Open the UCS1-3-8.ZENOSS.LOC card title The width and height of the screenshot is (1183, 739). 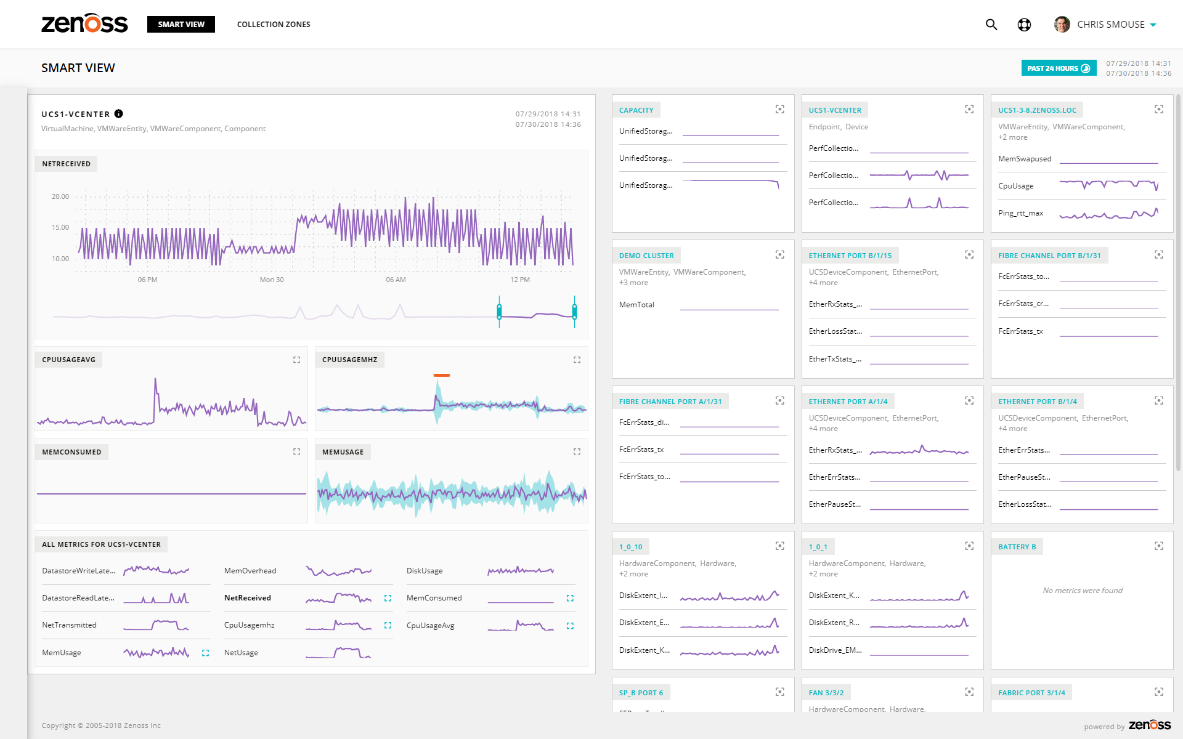(1037, 110)
